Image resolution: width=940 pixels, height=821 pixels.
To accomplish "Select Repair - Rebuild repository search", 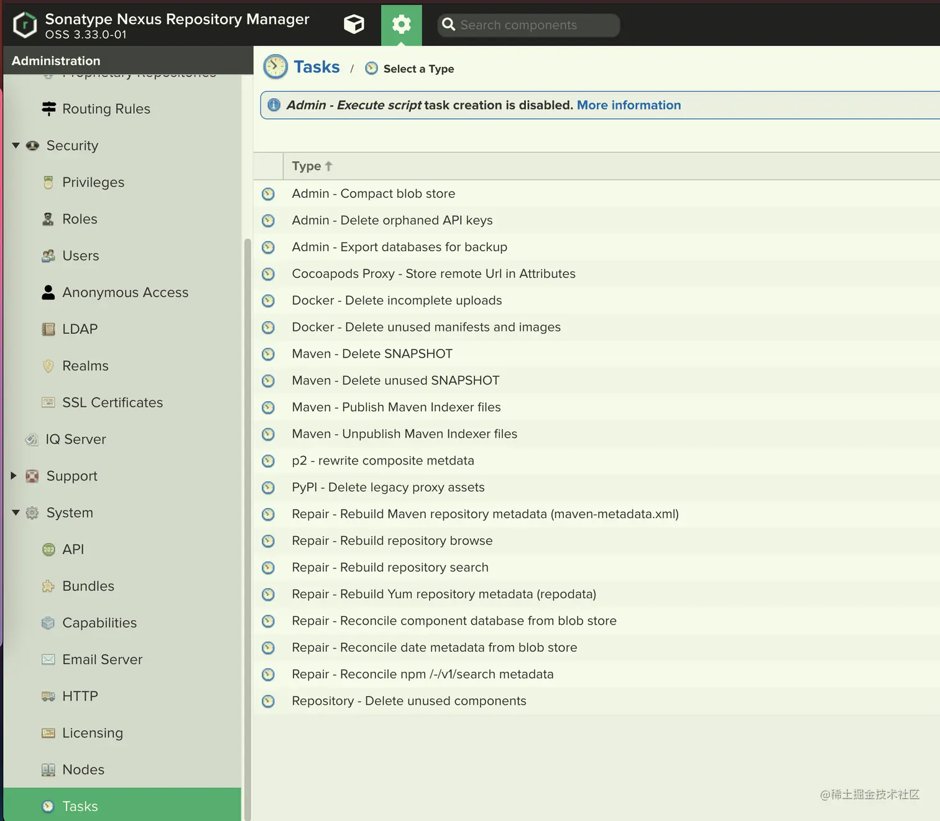I will point(597,568).
